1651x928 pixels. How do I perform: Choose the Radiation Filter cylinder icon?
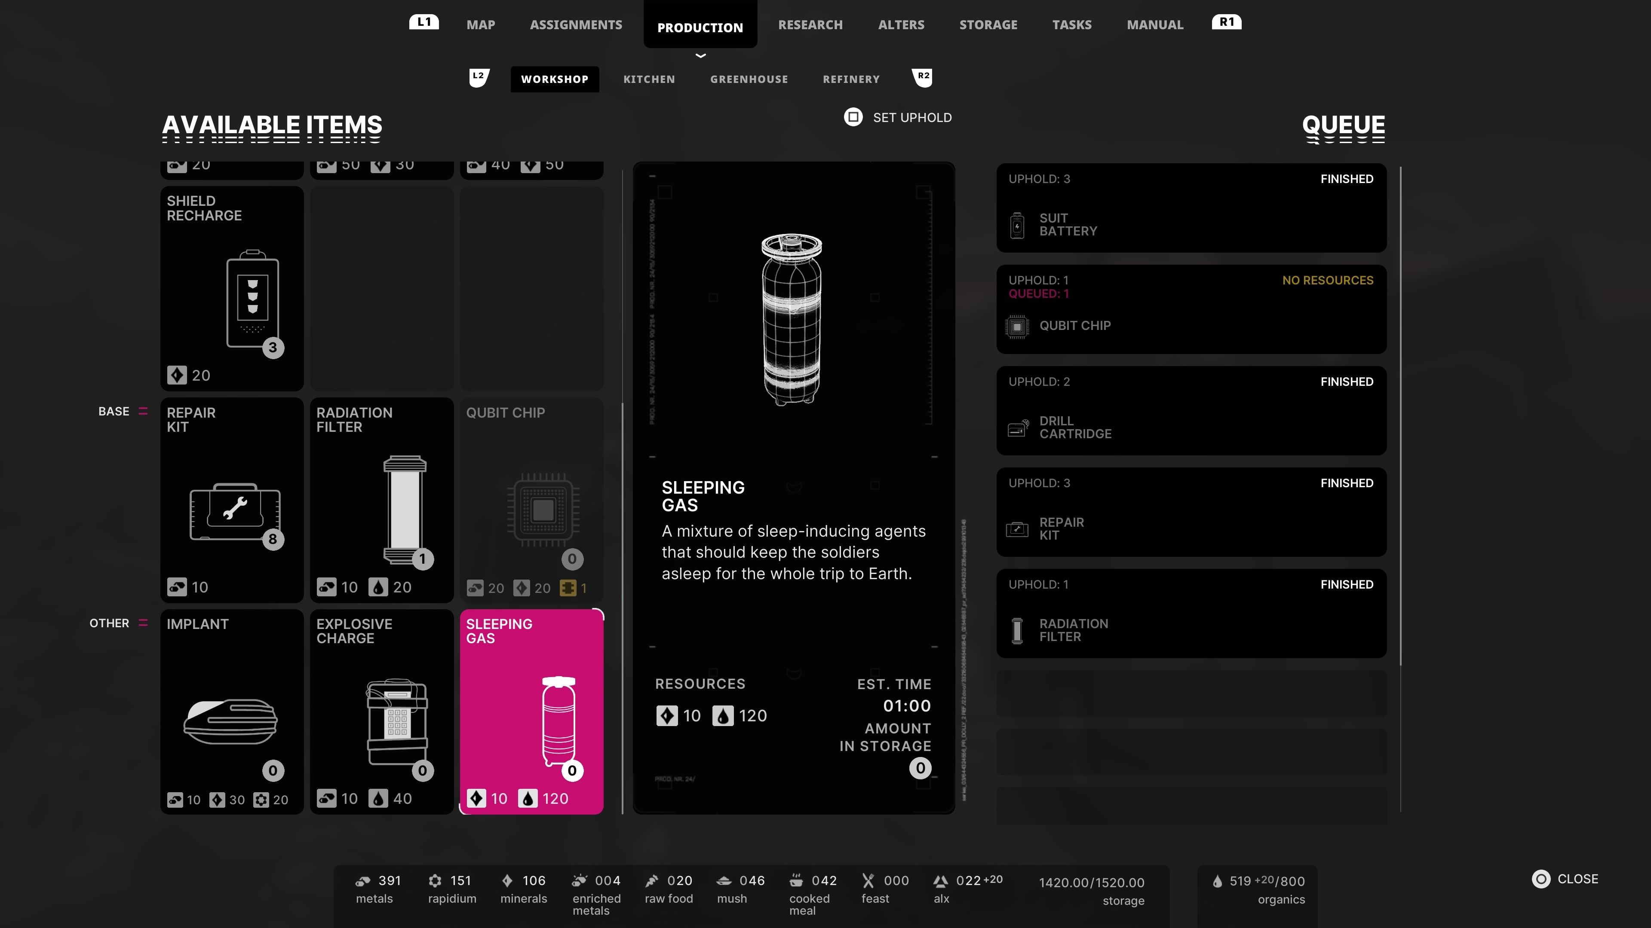click(405, 509)
